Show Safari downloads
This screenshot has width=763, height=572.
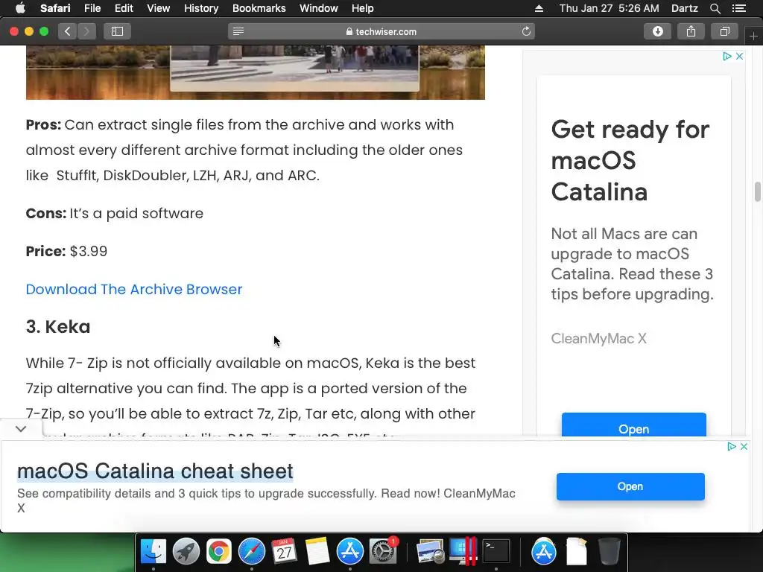pyautogui.click(x=657, y=31)
